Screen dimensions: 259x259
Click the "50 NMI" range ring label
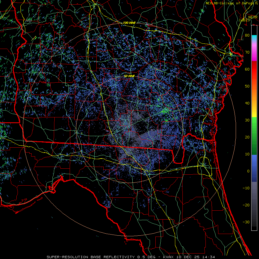coord(129,76)
